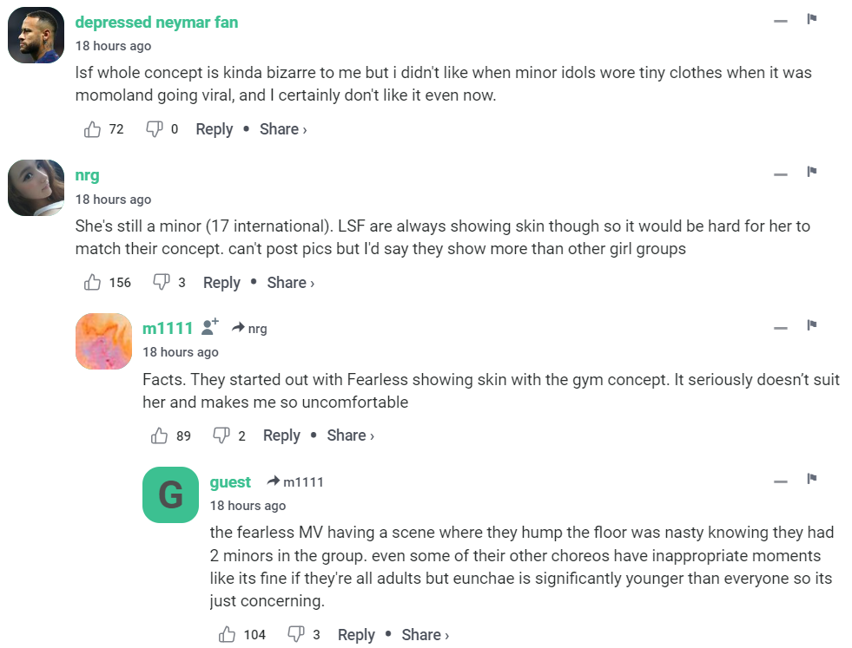Expand Share options on m1111's comment
The image size is (852, 648).
click(x=350, y=435)
